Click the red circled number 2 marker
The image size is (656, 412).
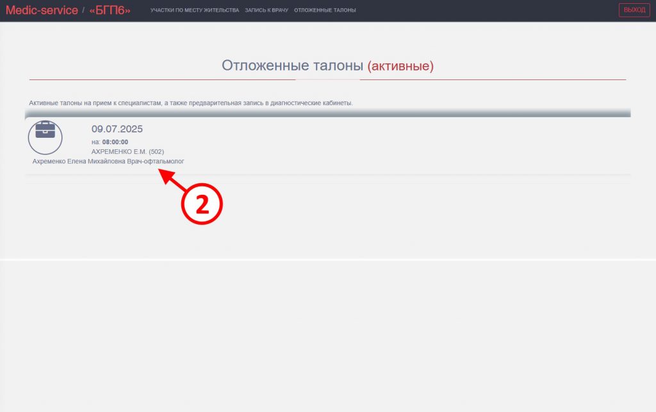point(202,204)
